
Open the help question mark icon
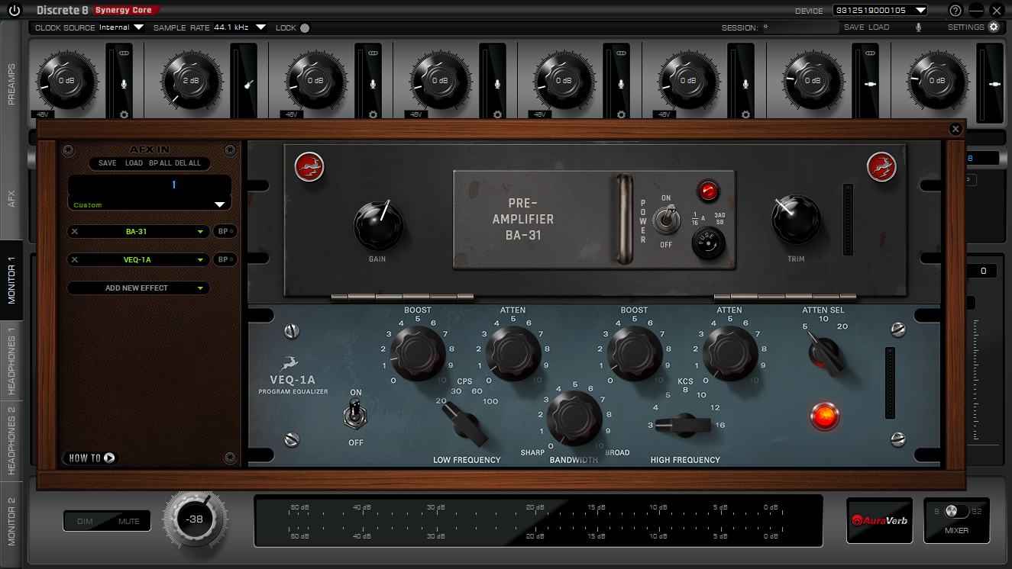tap(955, 11)
